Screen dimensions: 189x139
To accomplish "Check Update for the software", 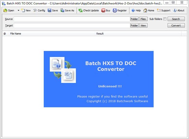I will click(89, 11).
